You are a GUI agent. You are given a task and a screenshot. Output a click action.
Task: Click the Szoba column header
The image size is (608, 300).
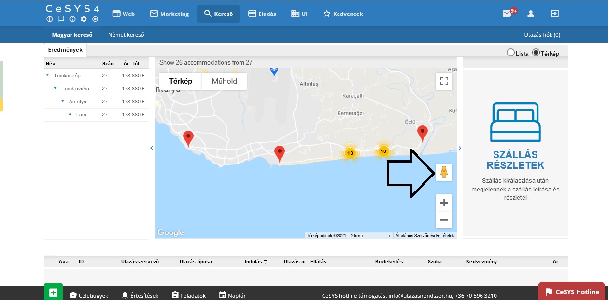(435, 262)
